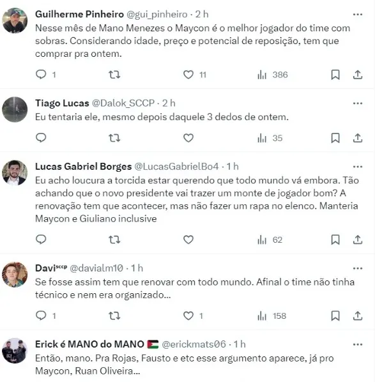Open @davialm10 profile handle link
Viewport: 375px width, 382px height.
96,268
